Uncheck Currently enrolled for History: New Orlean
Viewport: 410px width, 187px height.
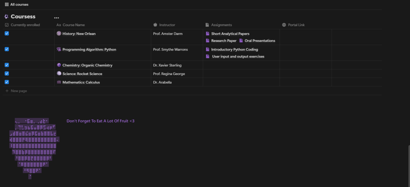(x=7, y=34)
